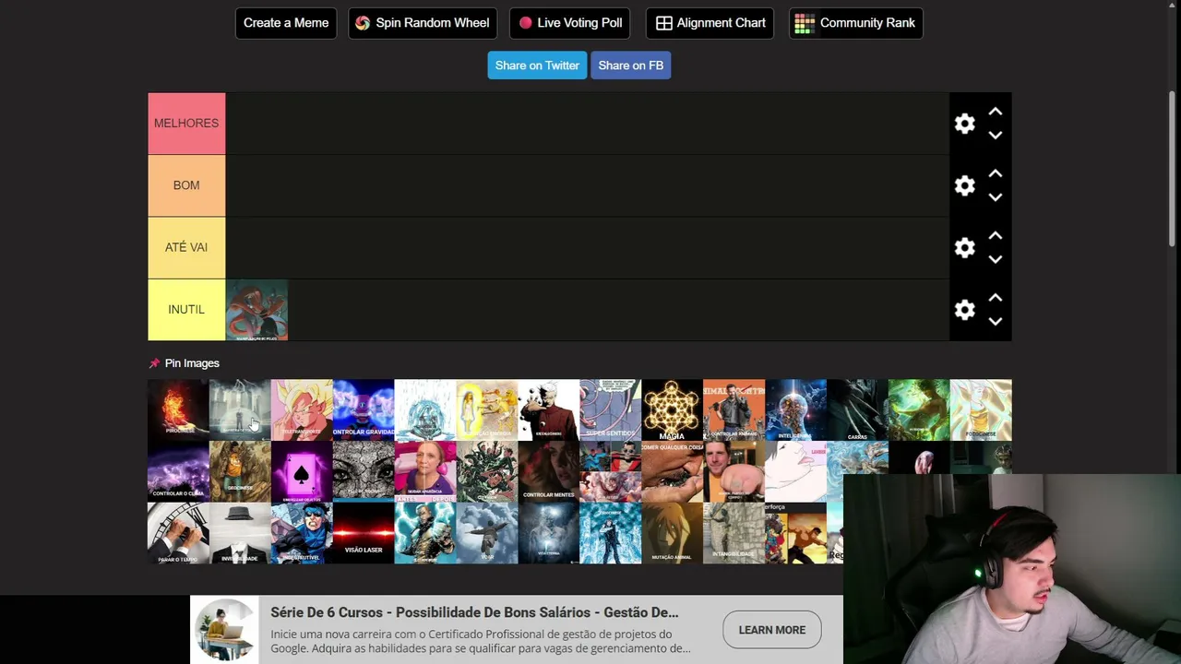Move BOM tier down with arrow

click(x=996, y=196)
